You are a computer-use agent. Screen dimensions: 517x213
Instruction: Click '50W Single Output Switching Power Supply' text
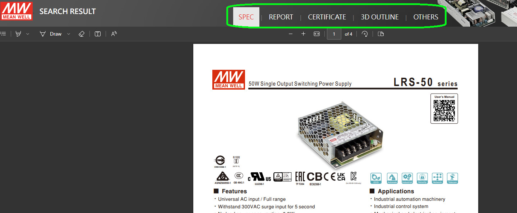[300, 84]
